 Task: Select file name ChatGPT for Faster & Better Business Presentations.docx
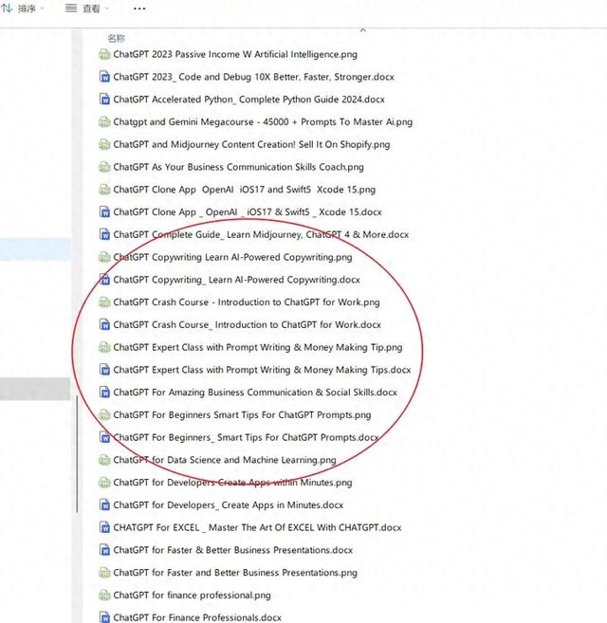click(x=233, y=550)
